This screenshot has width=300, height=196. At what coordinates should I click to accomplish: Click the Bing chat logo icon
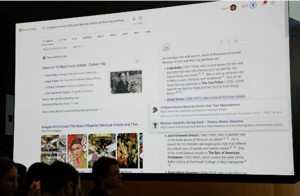166,47
